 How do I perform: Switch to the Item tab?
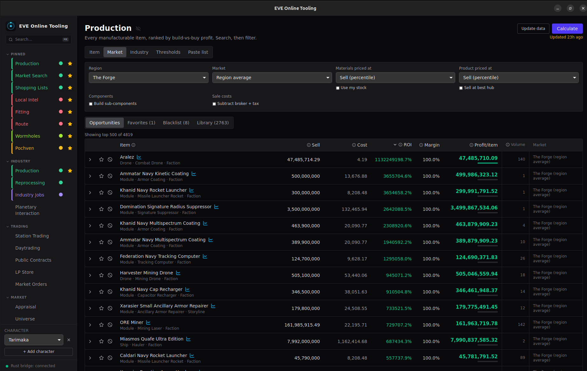pyautogui.click(x=95, y=52)
